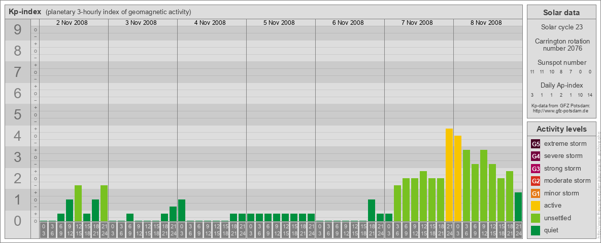Viewport: 601px width, 243px height.
Task: Click the 'Activity levels' panel heading
Action: 561,129
